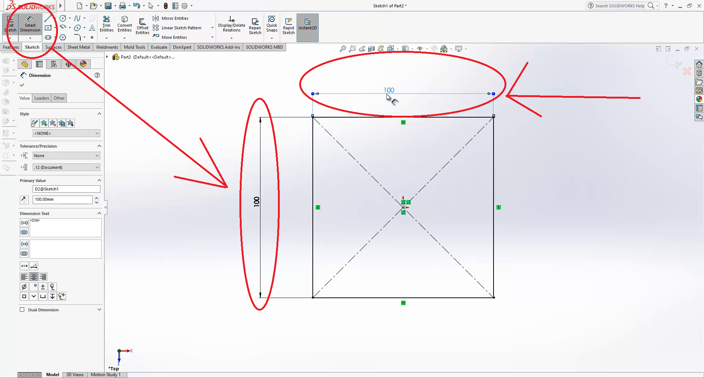The image size is (704, 378).
Task: Switch to the Evaluate tab
Action: 159,47
